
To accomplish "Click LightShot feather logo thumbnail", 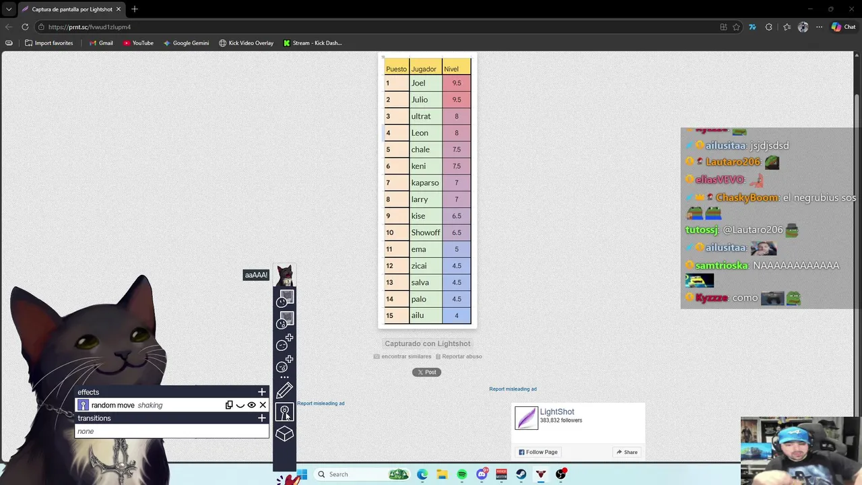I will (x=527, y=418).
